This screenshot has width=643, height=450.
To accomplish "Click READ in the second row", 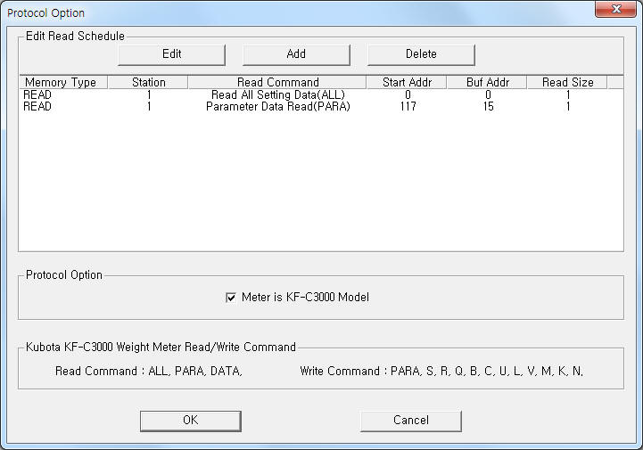I will click(37, 107).
